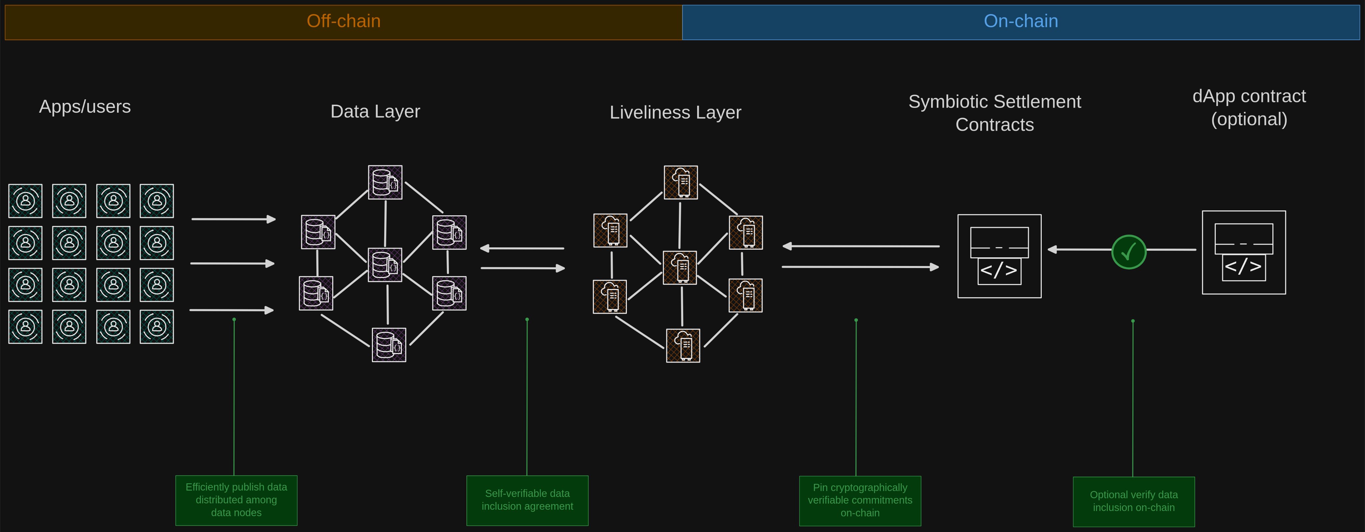Select the center Data Layer database node
This screenshot has width=1365, height=532.
385,265
